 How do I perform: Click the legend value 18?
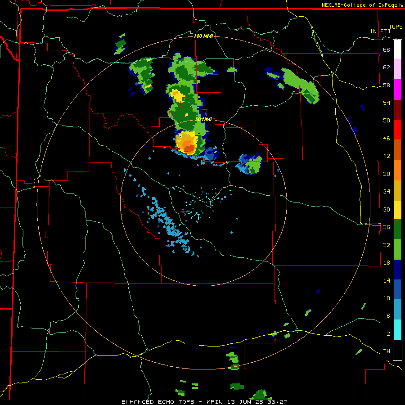(387, 263)
